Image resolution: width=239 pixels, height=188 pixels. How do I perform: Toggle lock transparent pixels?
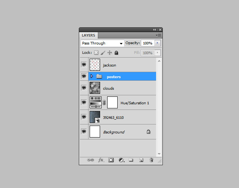pos(96,53)
